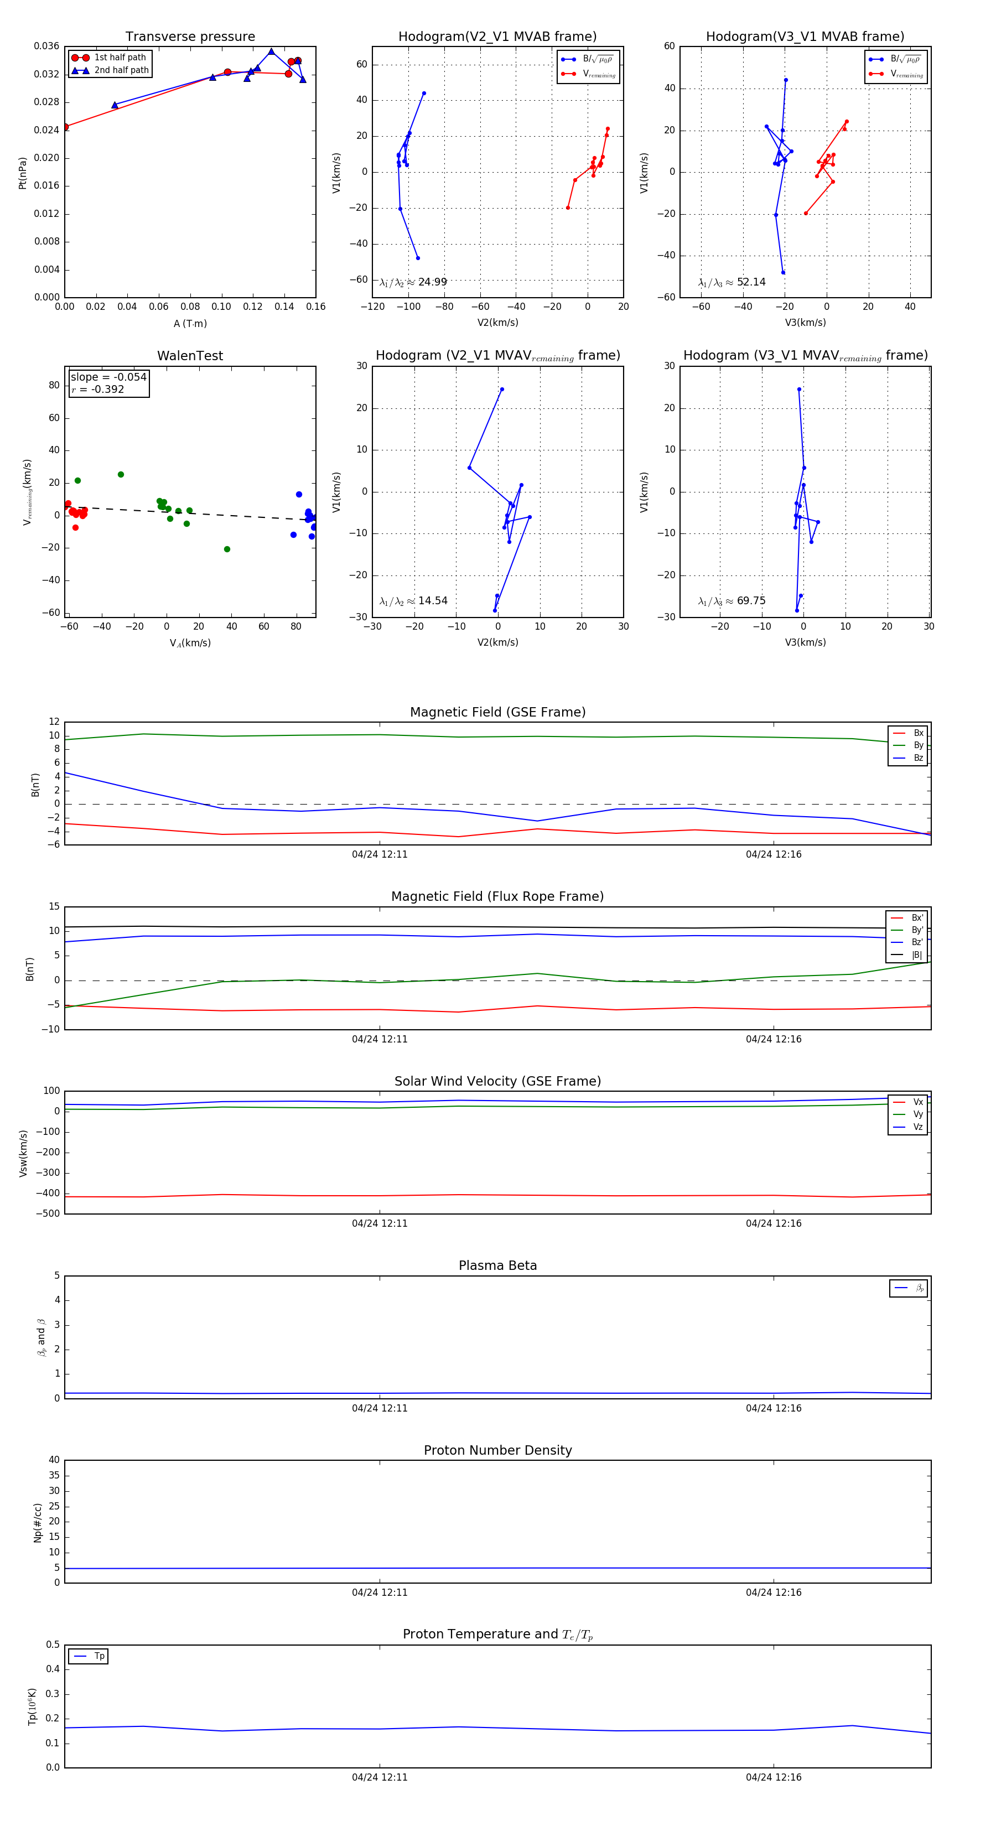Image resolution: width=996 pixels, height=1826 pixels.
Task: Click the 'Np(#/cc)' y-axis label
Action: 38,1523
